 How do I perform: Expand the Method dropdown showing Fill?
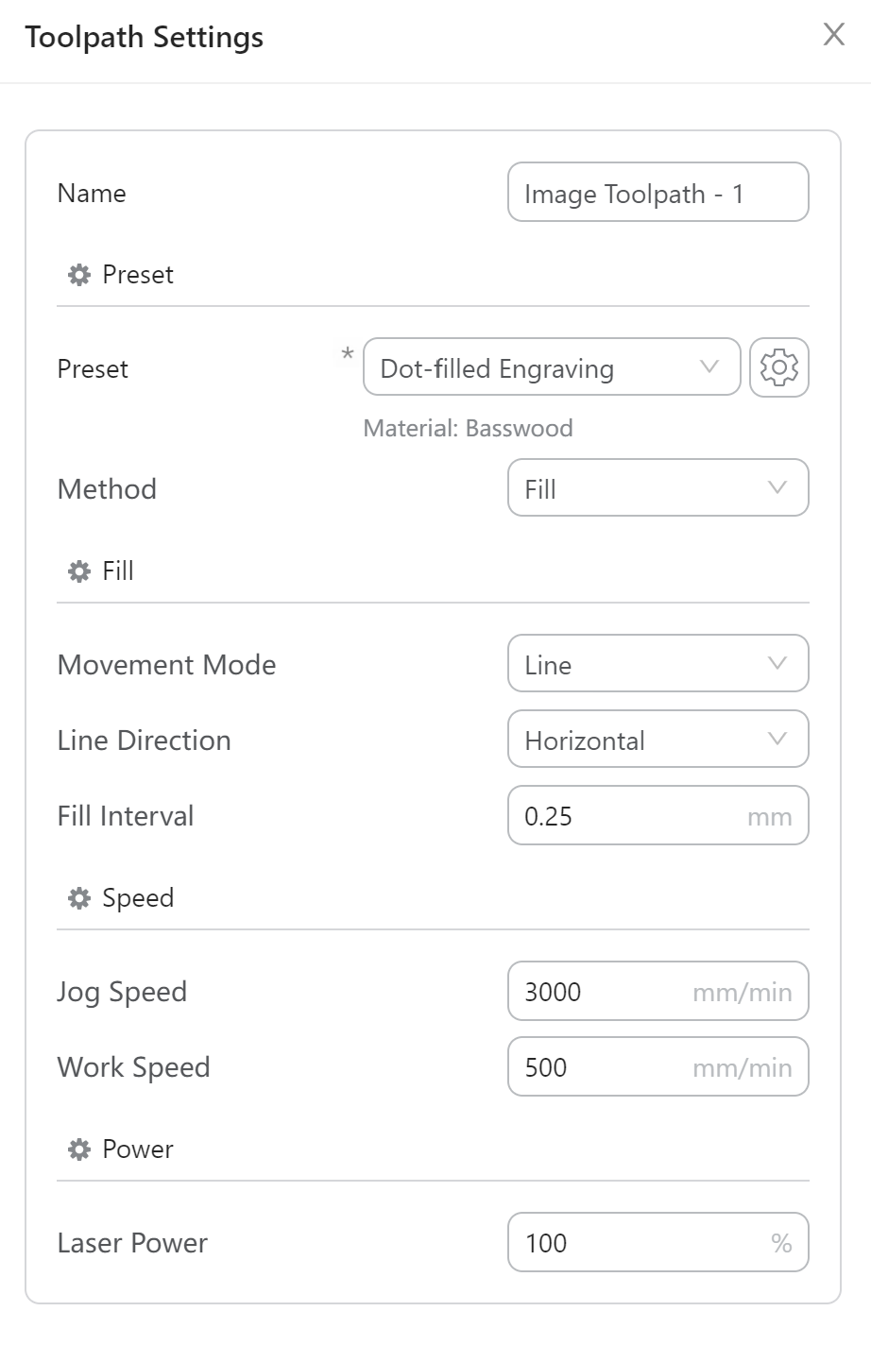(658, 488)
